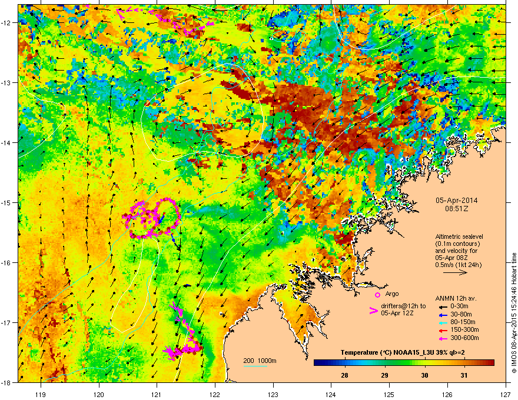Click the red 150-300m arrow legend symbol
The image size is (518, 400).
tap(443, 330)
